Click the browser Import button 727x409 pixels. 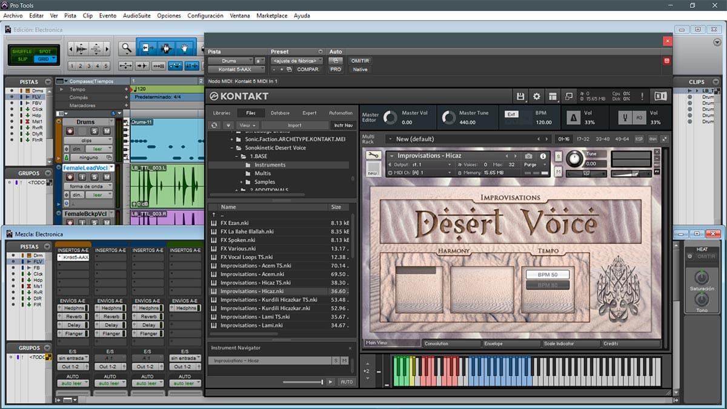tap(294, 125)
